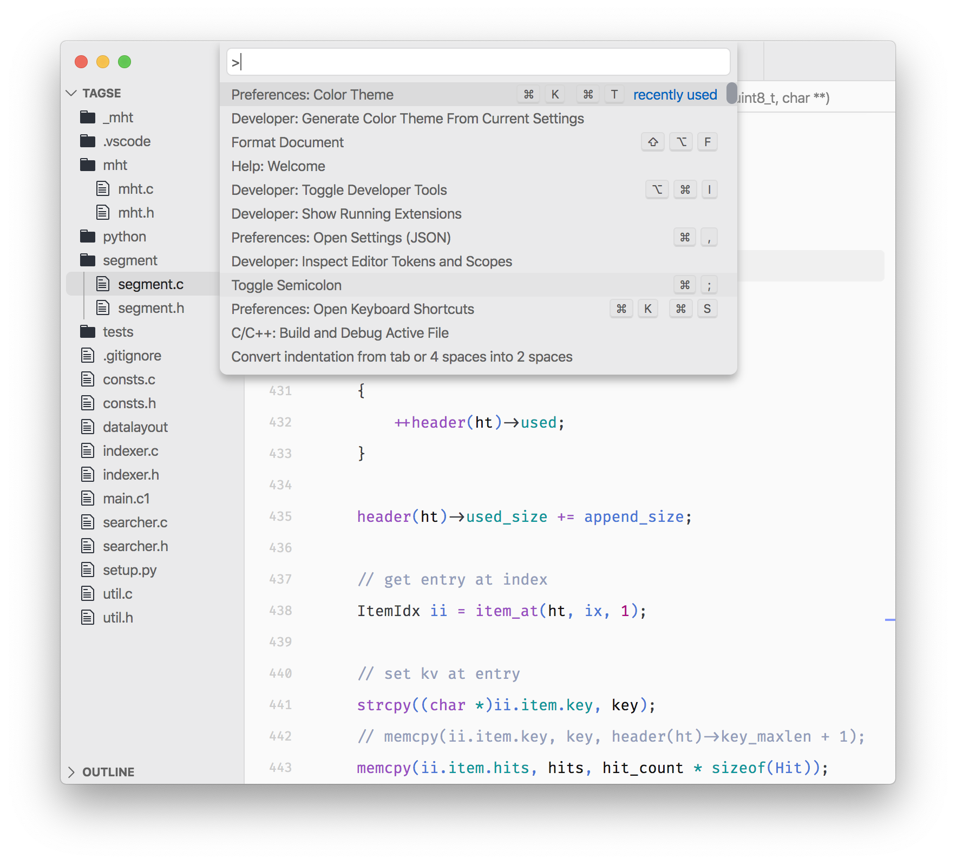Click the file icon beside searcher.c
Screen dimensions: 956x864
pos(87,522)
